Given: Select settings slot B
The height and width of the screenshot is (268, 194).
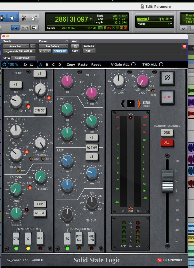Looking at the screenshot, I should pyautogui.click(x=47, y=65).
